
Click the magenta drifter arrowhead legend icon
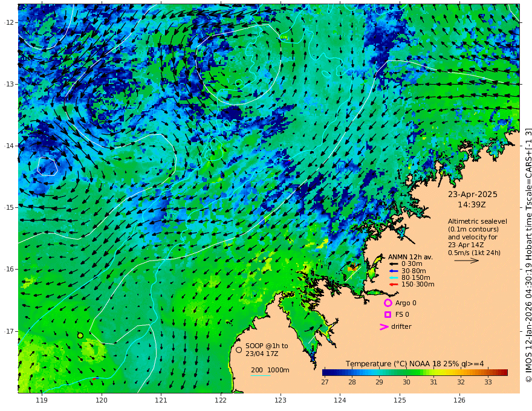click(x=384, y=327)
